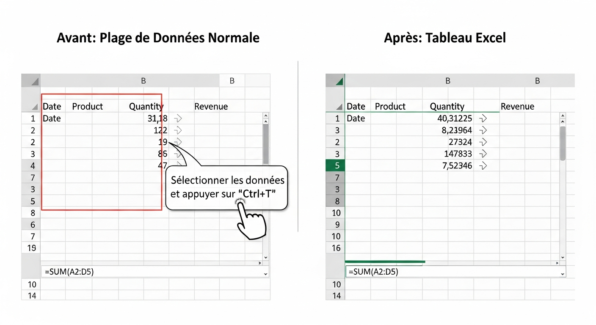Select row header 9 in the Après sheet
The image size is (596, 325).
[x=335, y=225]
